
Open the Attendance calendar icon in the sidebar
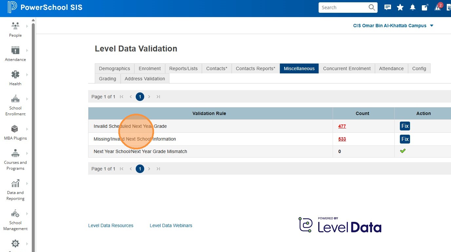pyautogui.click(x=15, y=50)
